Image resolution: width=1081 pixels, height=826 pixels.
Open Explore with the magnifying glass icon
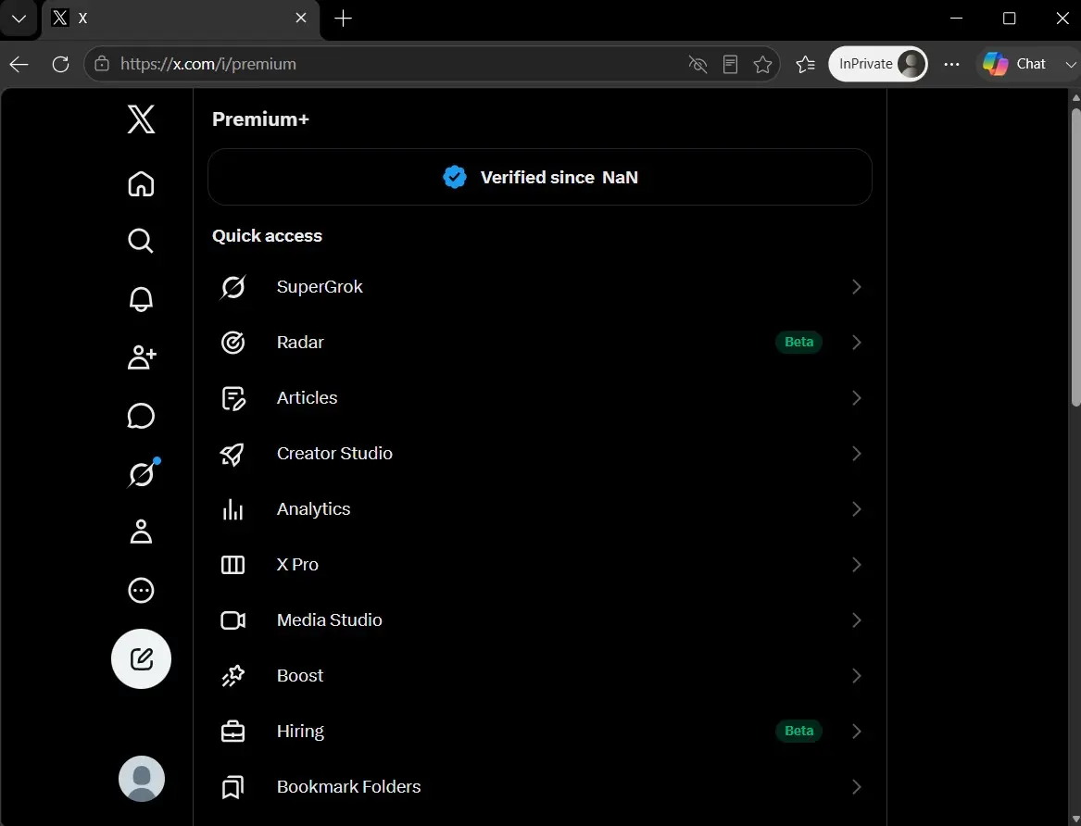pyautogui.click(x=141, y=241)
